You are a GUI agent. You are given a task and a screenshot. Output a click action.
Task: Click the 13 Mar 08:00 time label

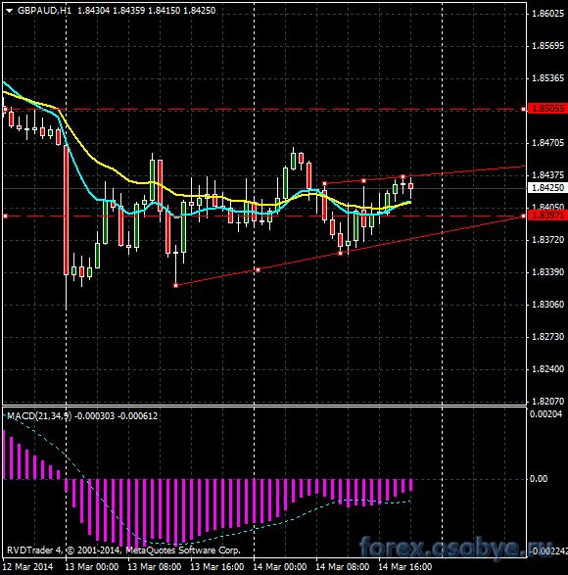point(154,567)
